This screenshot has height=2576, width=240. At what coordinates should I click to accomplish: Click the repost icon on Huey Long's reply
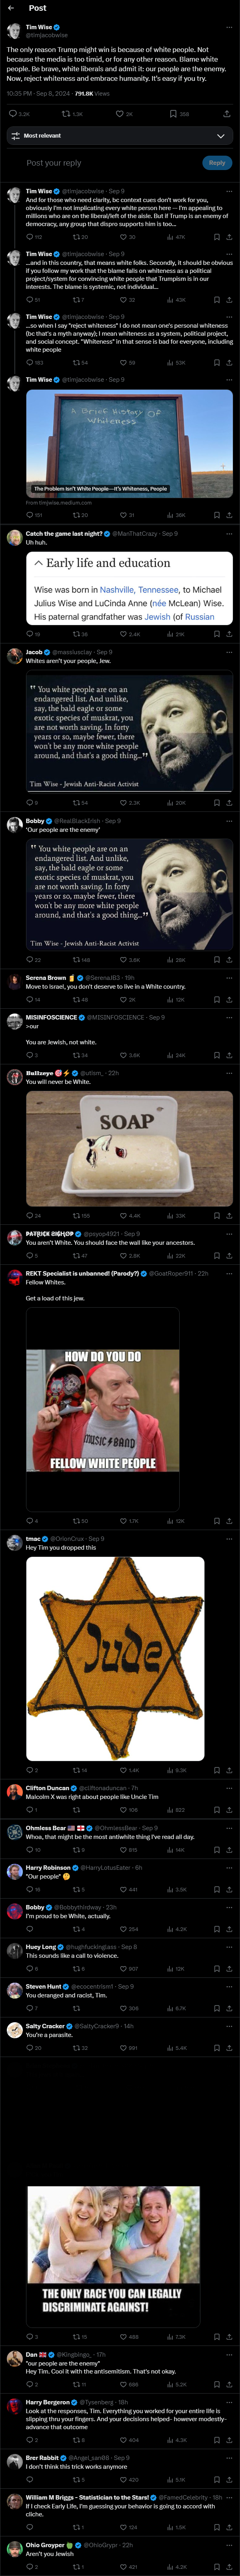75,1968
